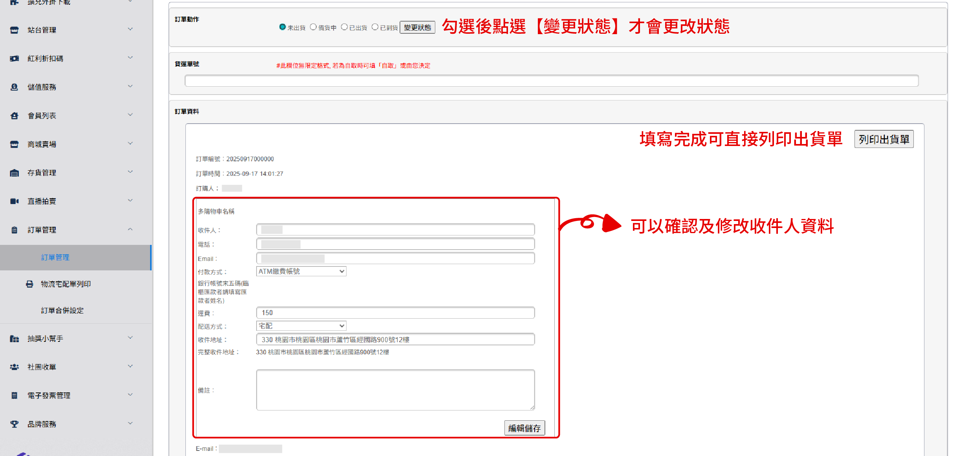This screenshot has height=456, width=970.
Task: Open 訂單合併設定 in sidebar submenu
Action: pyautogui.click(x=62, y=310)
